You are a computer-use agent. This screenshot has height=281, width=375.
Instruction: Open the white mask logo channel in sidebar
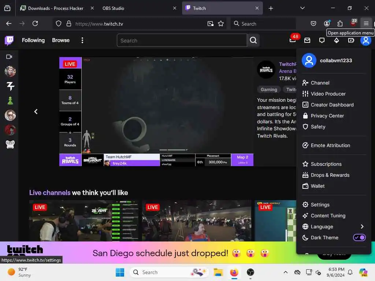(x=10, y=145)
